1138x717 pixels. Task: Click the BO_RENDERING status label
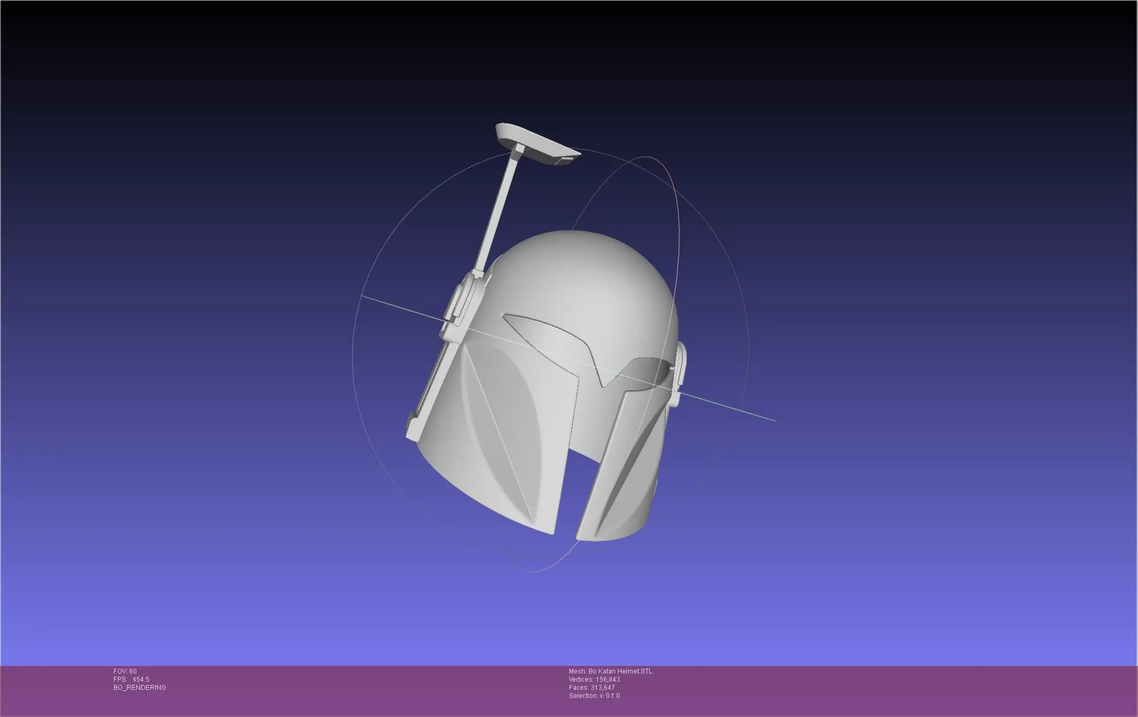click(140, 688)
